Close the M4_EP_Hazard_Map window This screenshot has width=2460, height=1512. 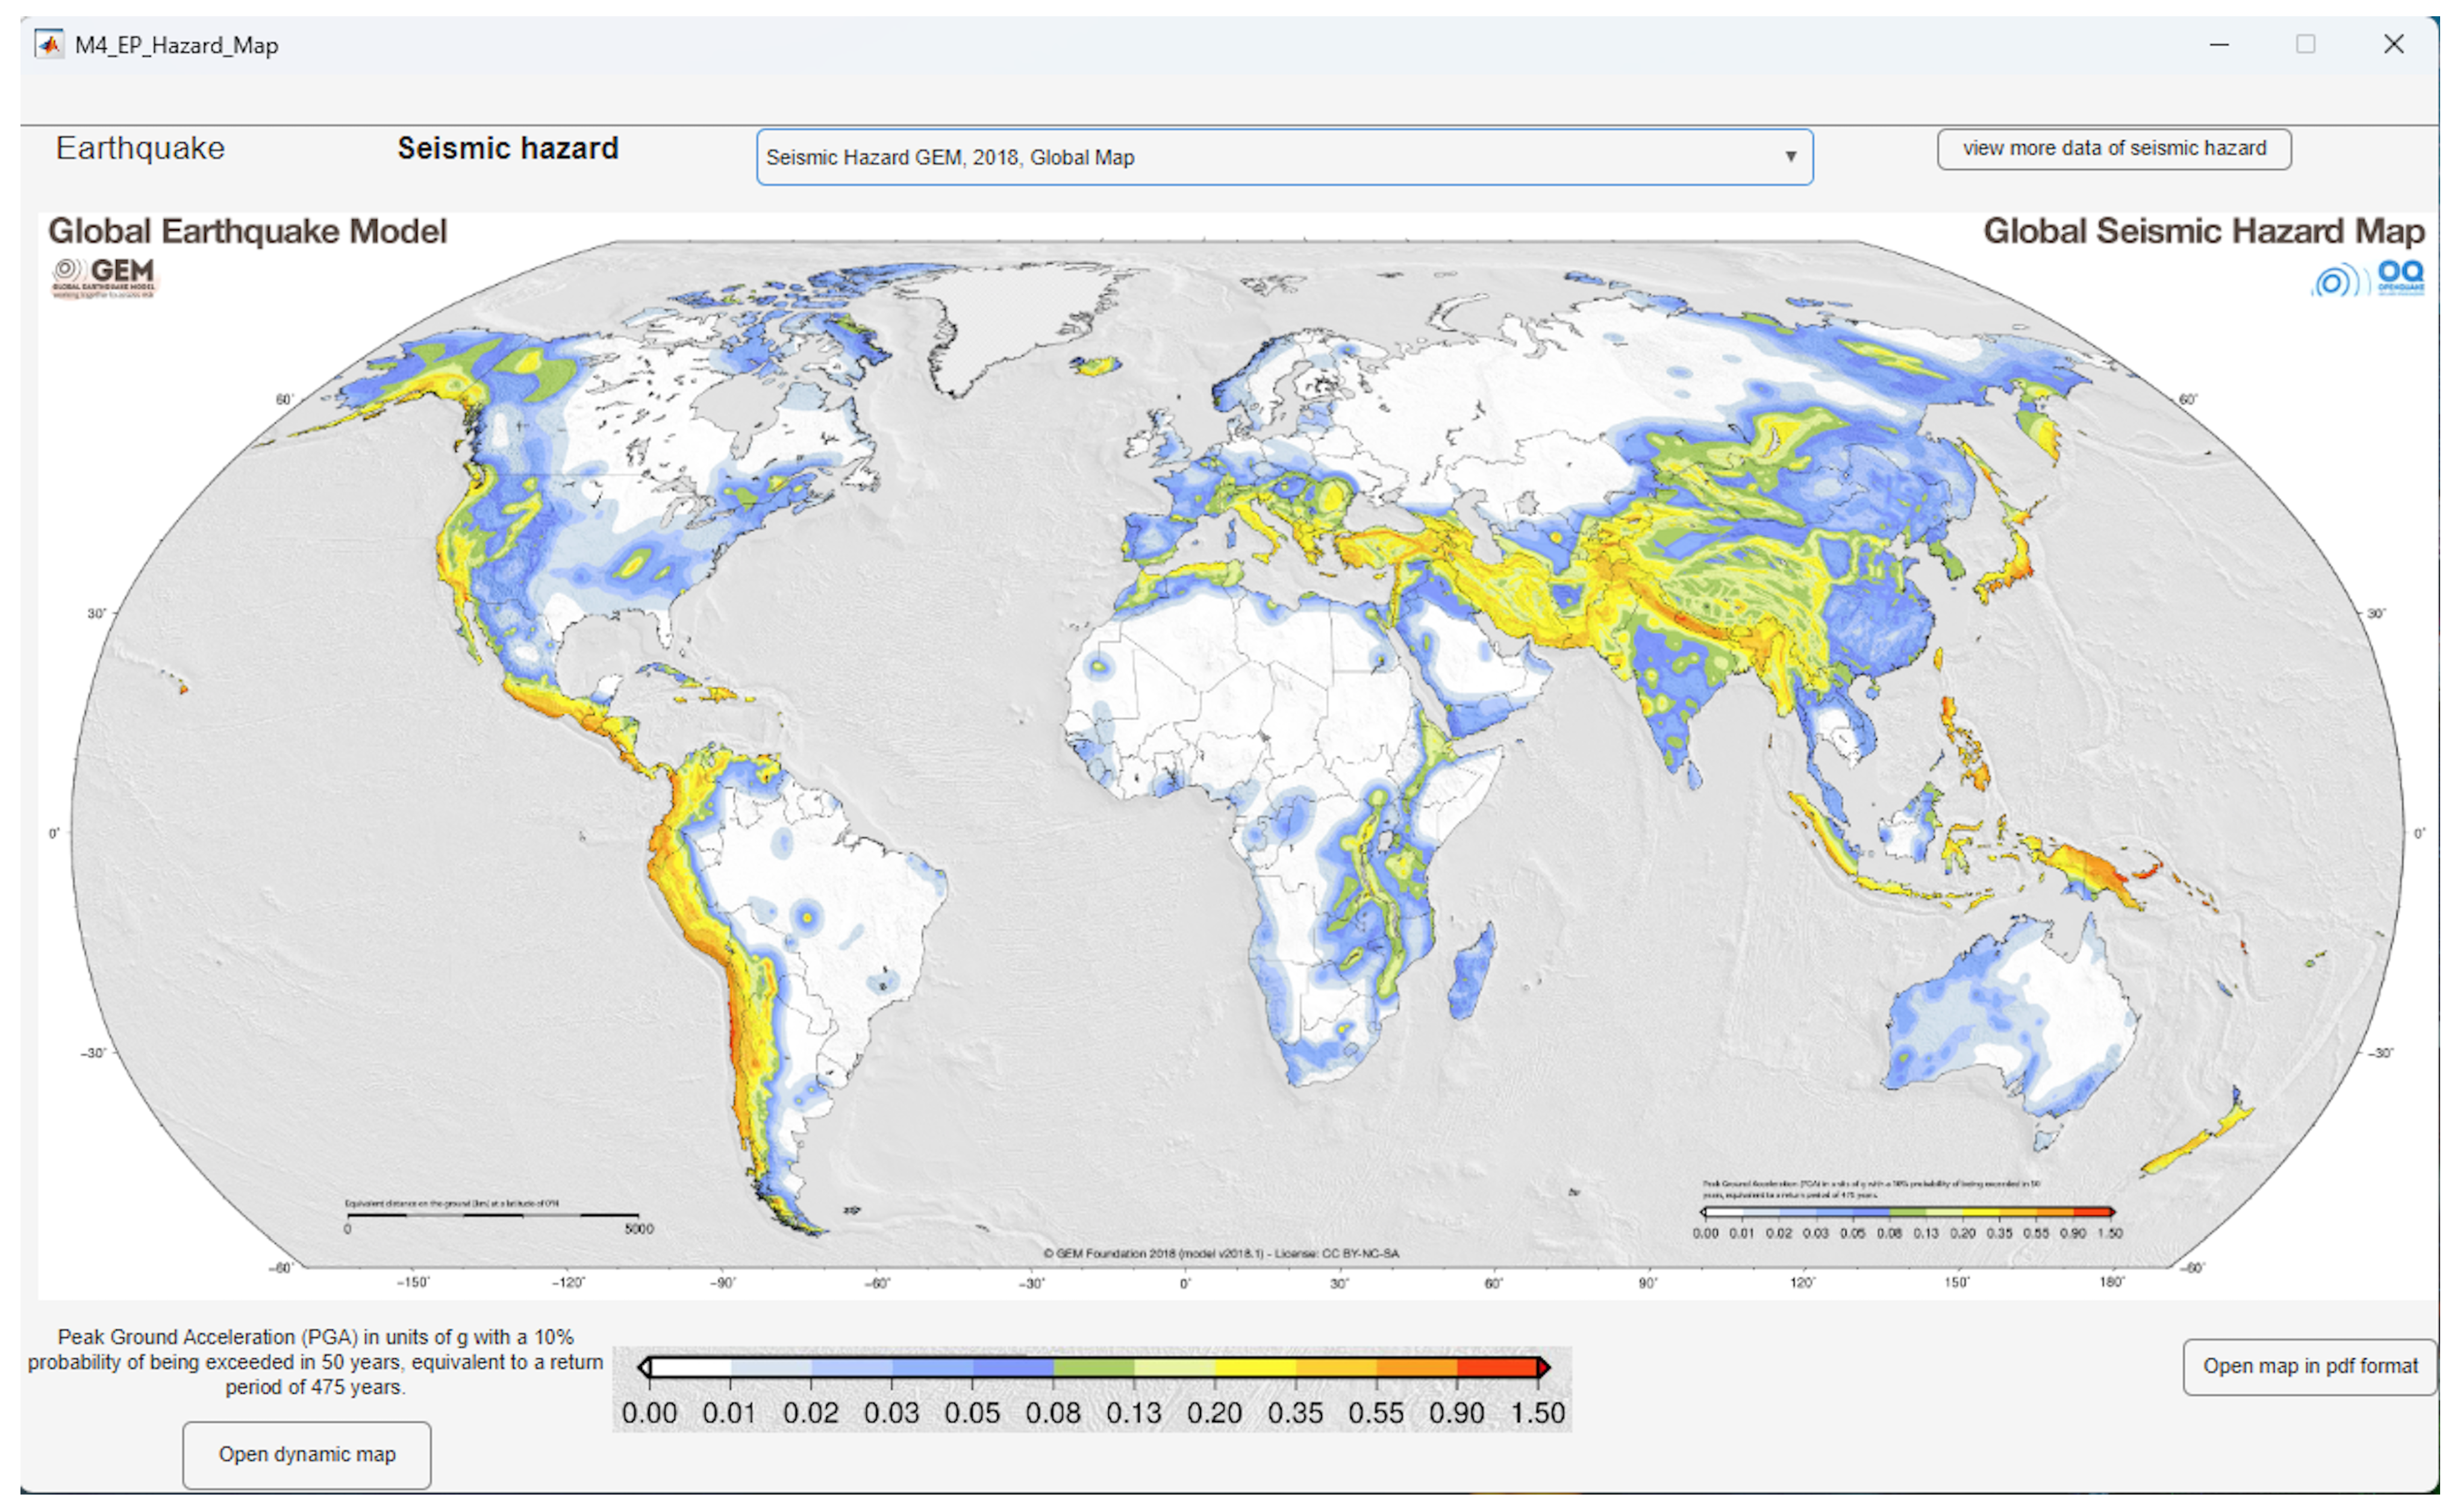pos(2394,44)
